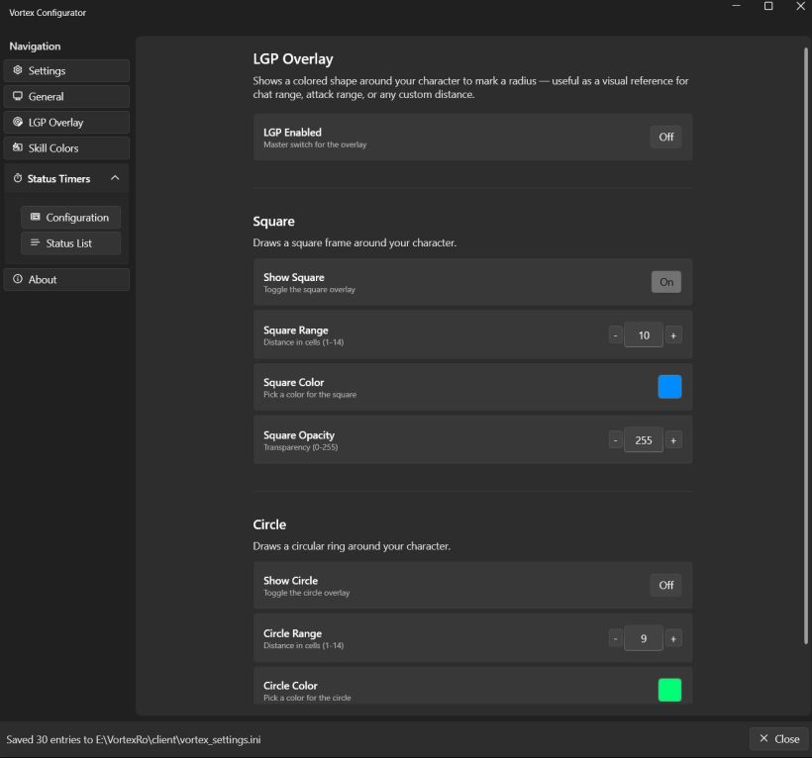The width and height of the screenshot is (812, 758).
Task: Click the Status Timers stopwatch icon
Action: pos(18,178)
